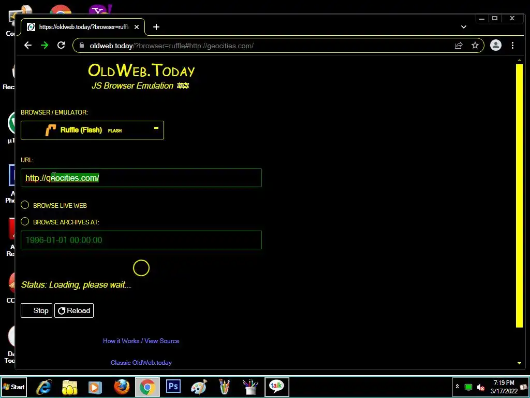Launch Photoshop from taskbar

click(173, 387)
